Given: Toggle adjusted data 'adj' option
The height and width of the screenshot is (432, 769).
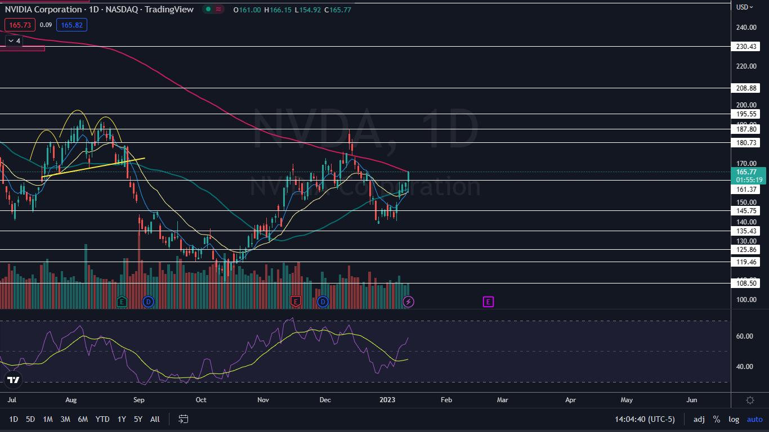Looking at the screenshot, I should tap(699, 419).
